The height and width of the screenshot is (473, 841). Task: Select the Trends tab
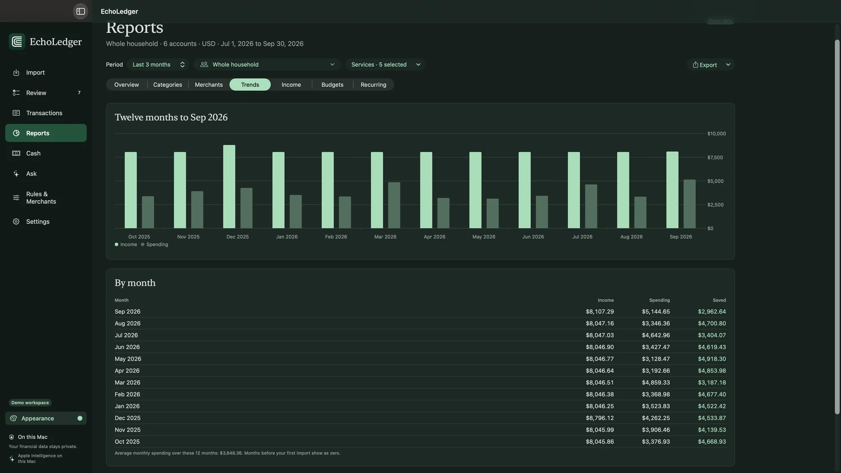(x=250, y=85)
